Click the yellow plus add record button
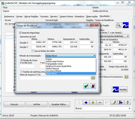Screen dimensions: 135x119 pyautogui.click(x=93, y=103)
